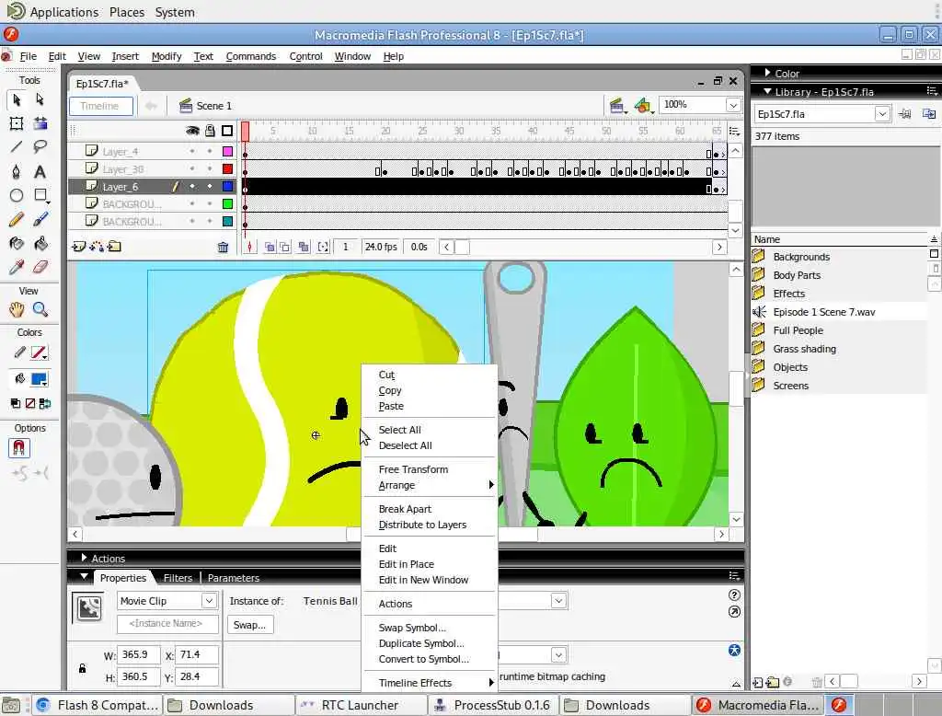Toggle Snap to Objects magnet option

click(x=18, y=448)
